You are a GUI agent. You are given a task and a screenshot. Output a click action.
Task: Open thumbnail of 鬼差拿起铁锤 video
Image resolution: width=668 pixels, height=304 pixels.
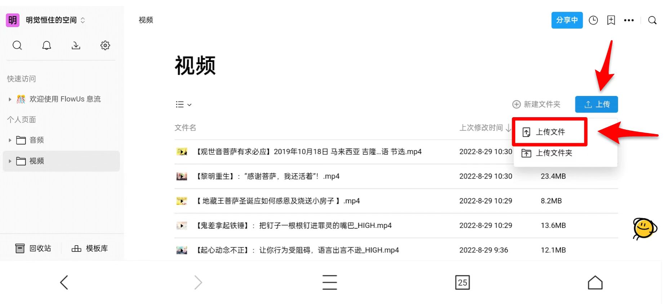point(182,226)
